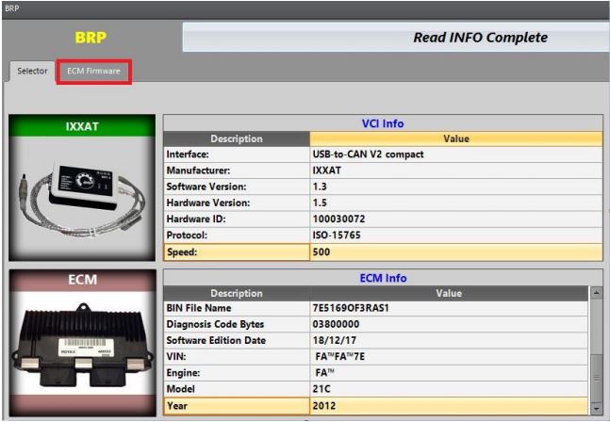Click the VCI Info Description column header

click(x=237, y=138)
